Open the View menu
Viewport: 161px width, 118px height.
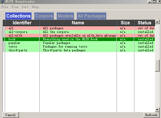[x=15, y=7]
